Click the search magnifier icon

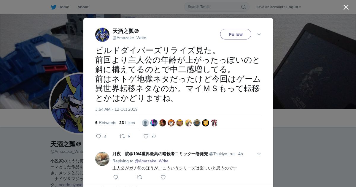(243, 7)
